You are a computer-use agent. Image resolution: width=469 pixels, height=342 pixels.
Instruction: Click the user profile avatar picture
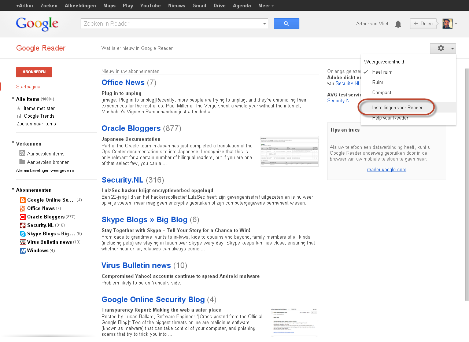[x=447, y=24]
